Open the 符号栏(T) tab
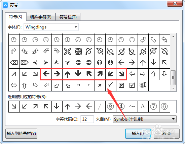The height and width of the screenshot is (144, 185). pos(68,17)
